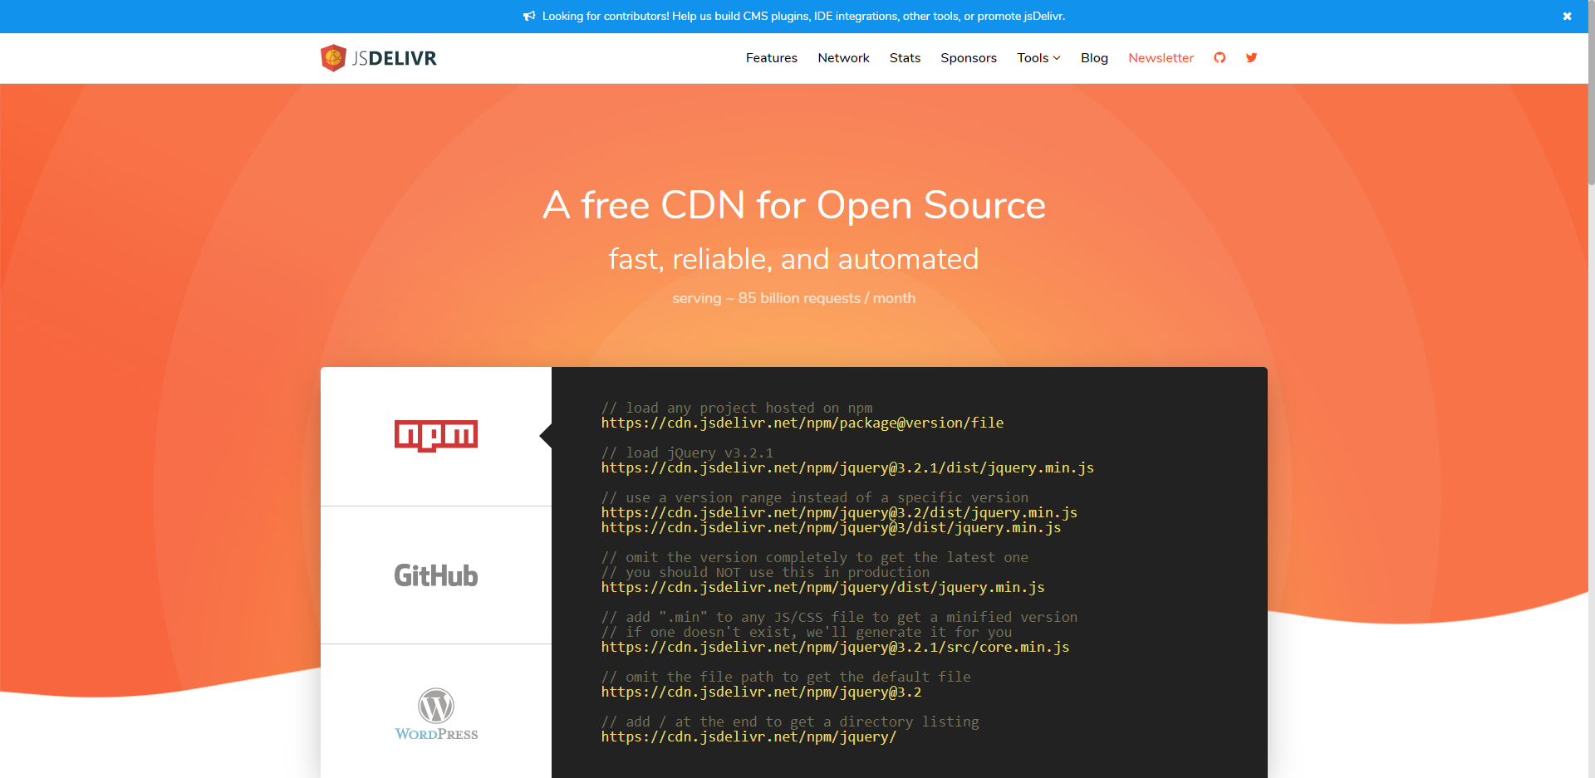Image resolution: width=1595 pixels, height=778 pixels.
Task: Click the page vertical scrollbar thumb
Action: point(1591,92)
